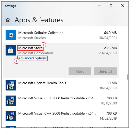Click the Microsoft Store shopping bag icon
The image size is (130, 129).
pyautogui.click(x=11, y=50)
